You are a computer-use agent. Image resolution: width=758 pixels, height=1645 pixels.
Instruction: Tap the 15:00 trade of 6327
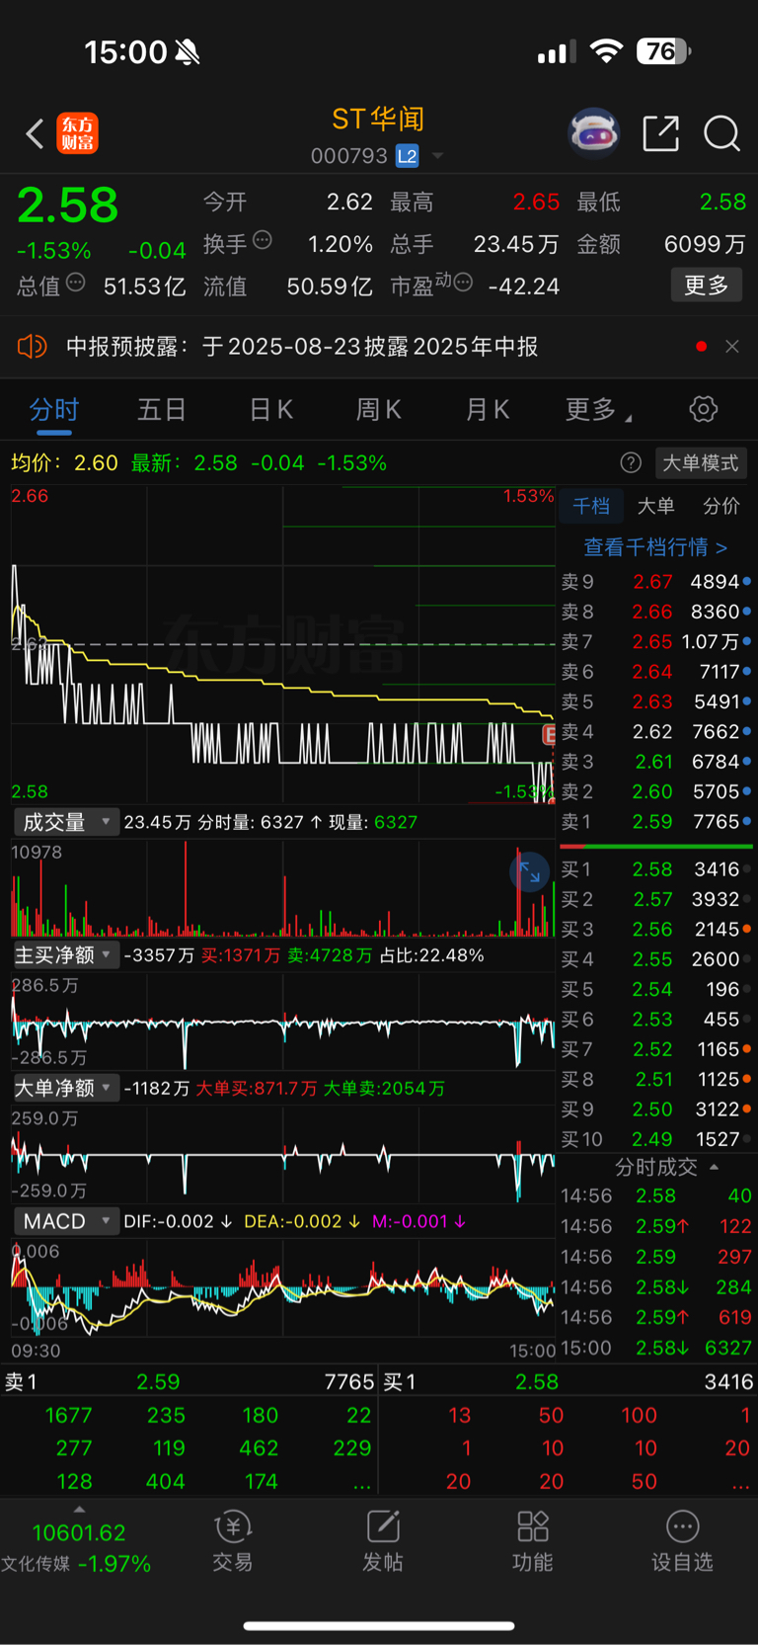pyautogui.click(x=656, y=1348)
